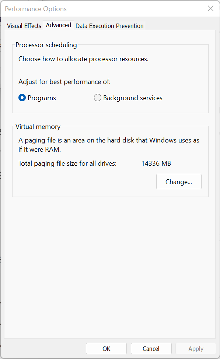Viewport: 220px width, 359px height.
Task: Close the Performance Options dialog
Action: click(x=211, y=8)
